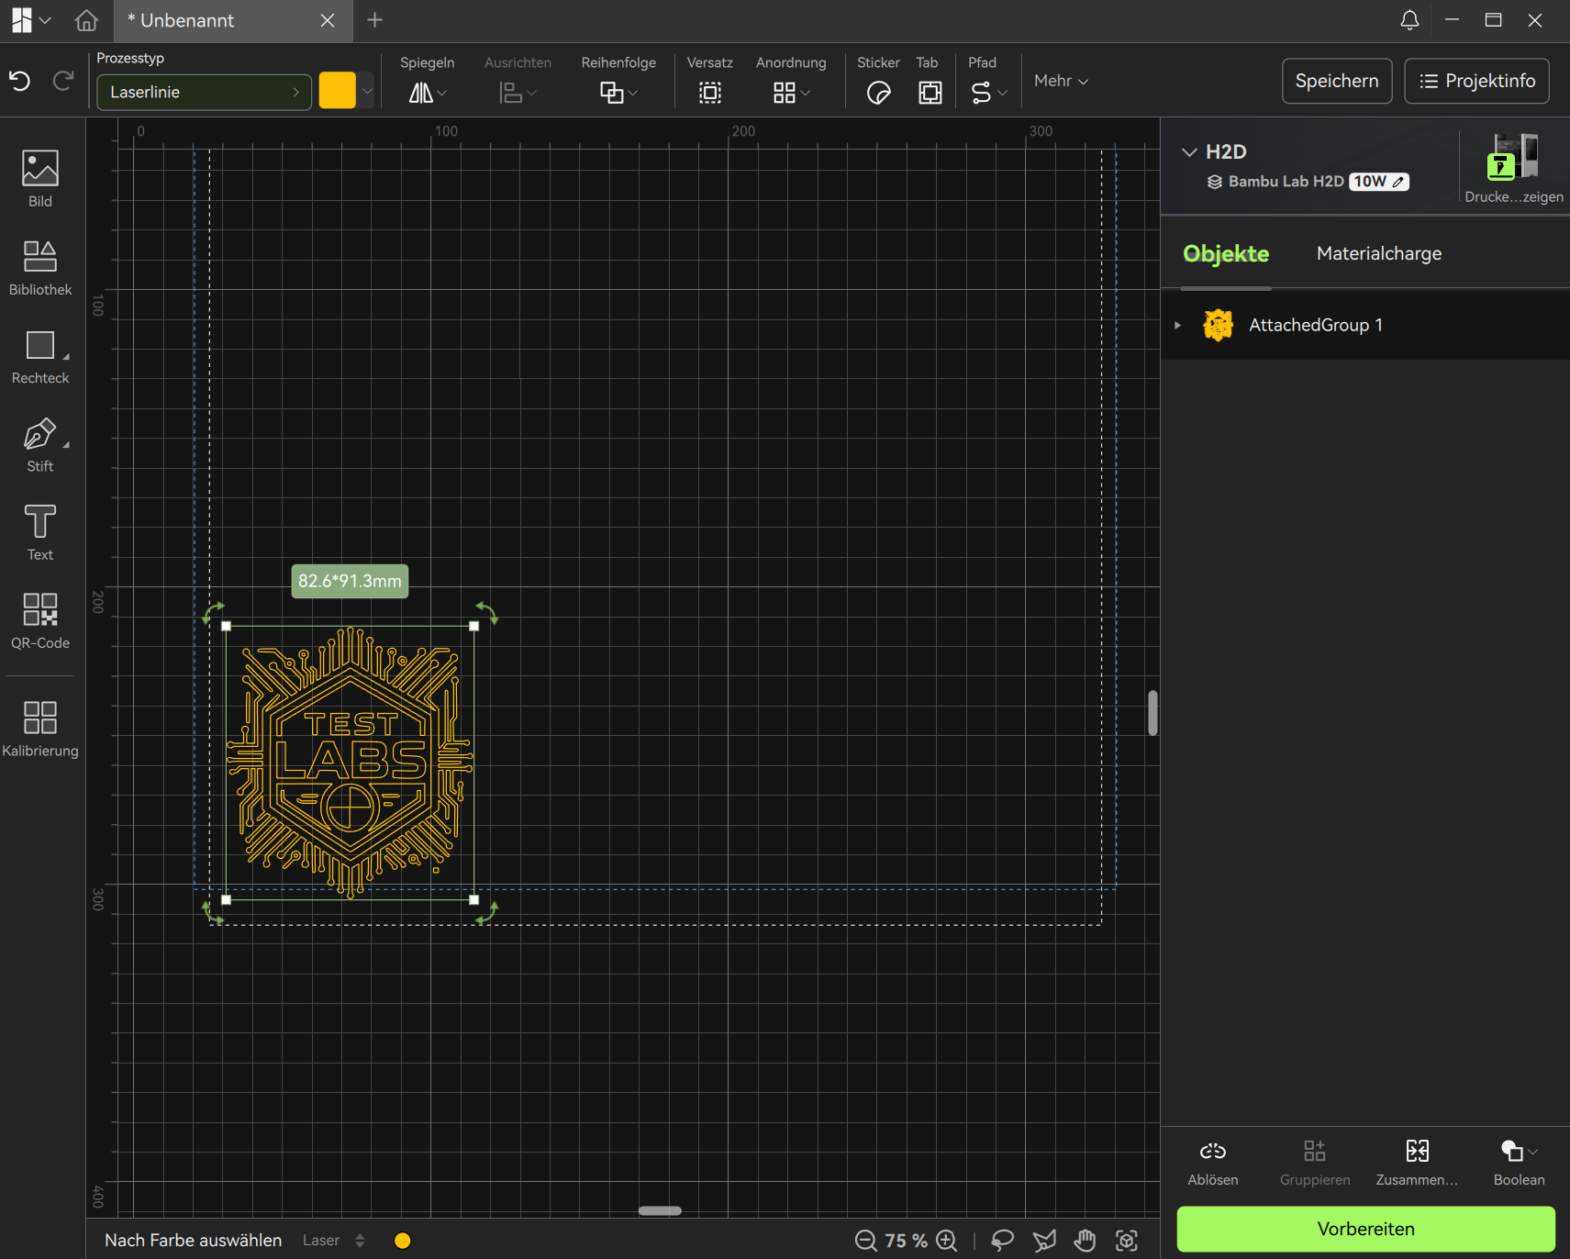
Task: Expand the AttachedGroup 1 tree item
Action: [x=1178, y=325]
